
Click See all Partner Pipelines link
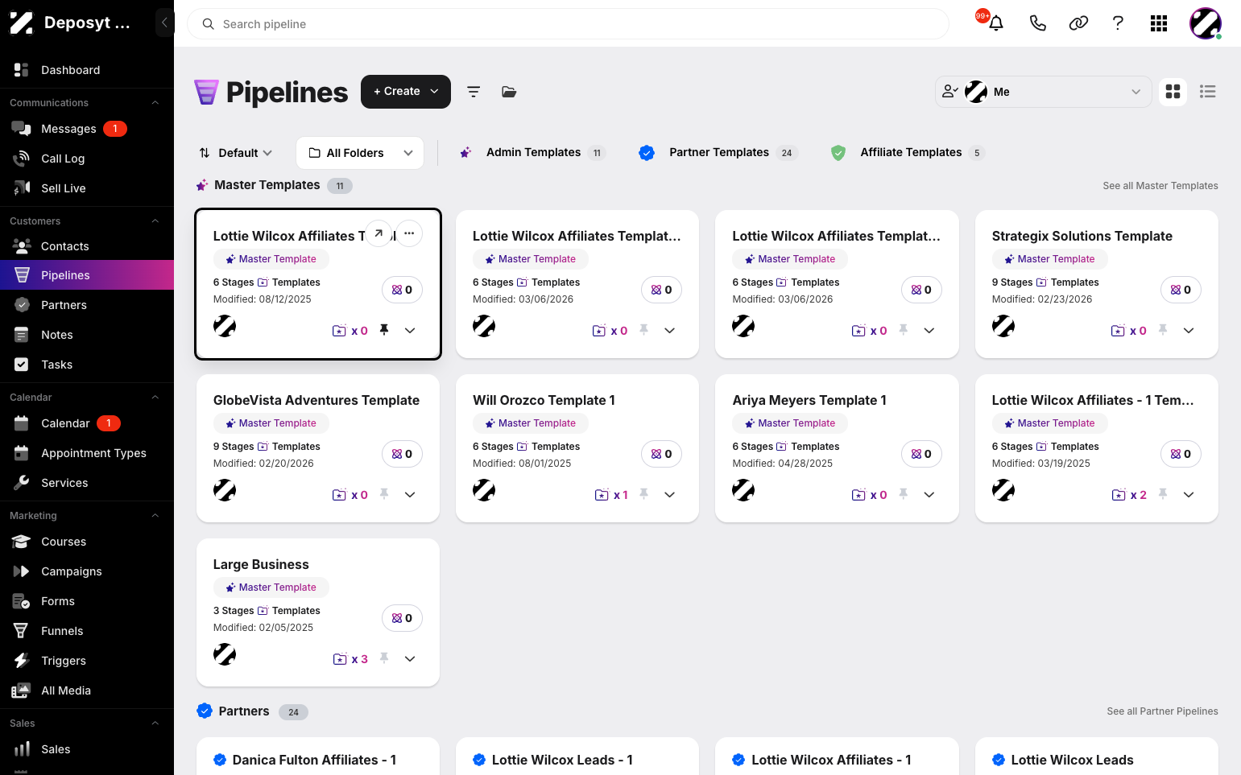1162,711
